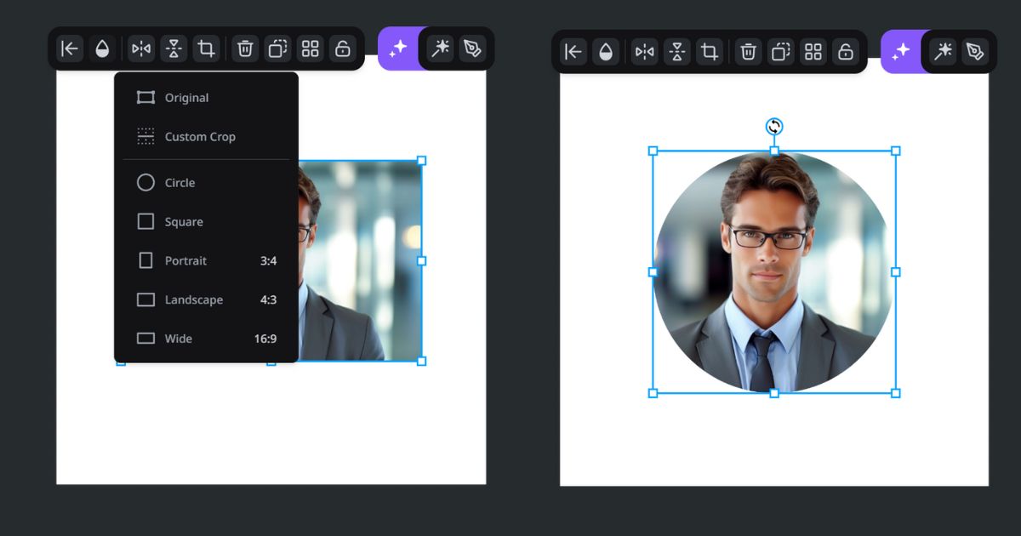Click bottom-right resize handle of circular photo
1021x536 pixels.
(895, 393)
